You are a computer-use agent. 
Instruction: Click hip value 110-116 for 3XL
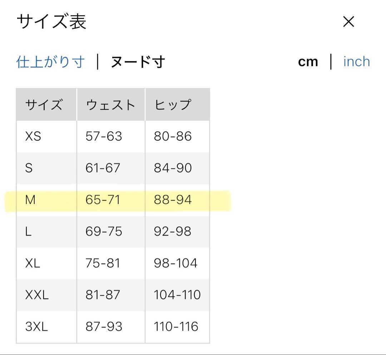tap(176, 327)
